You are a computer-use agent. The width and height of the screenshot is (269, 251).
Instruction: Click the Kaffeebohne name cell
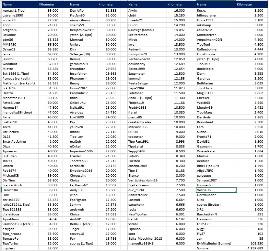206,49
